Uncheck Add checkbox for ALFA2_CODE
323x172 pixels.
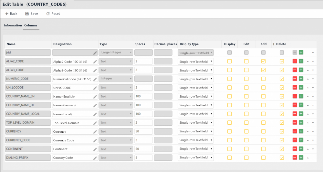pos(263,61)
